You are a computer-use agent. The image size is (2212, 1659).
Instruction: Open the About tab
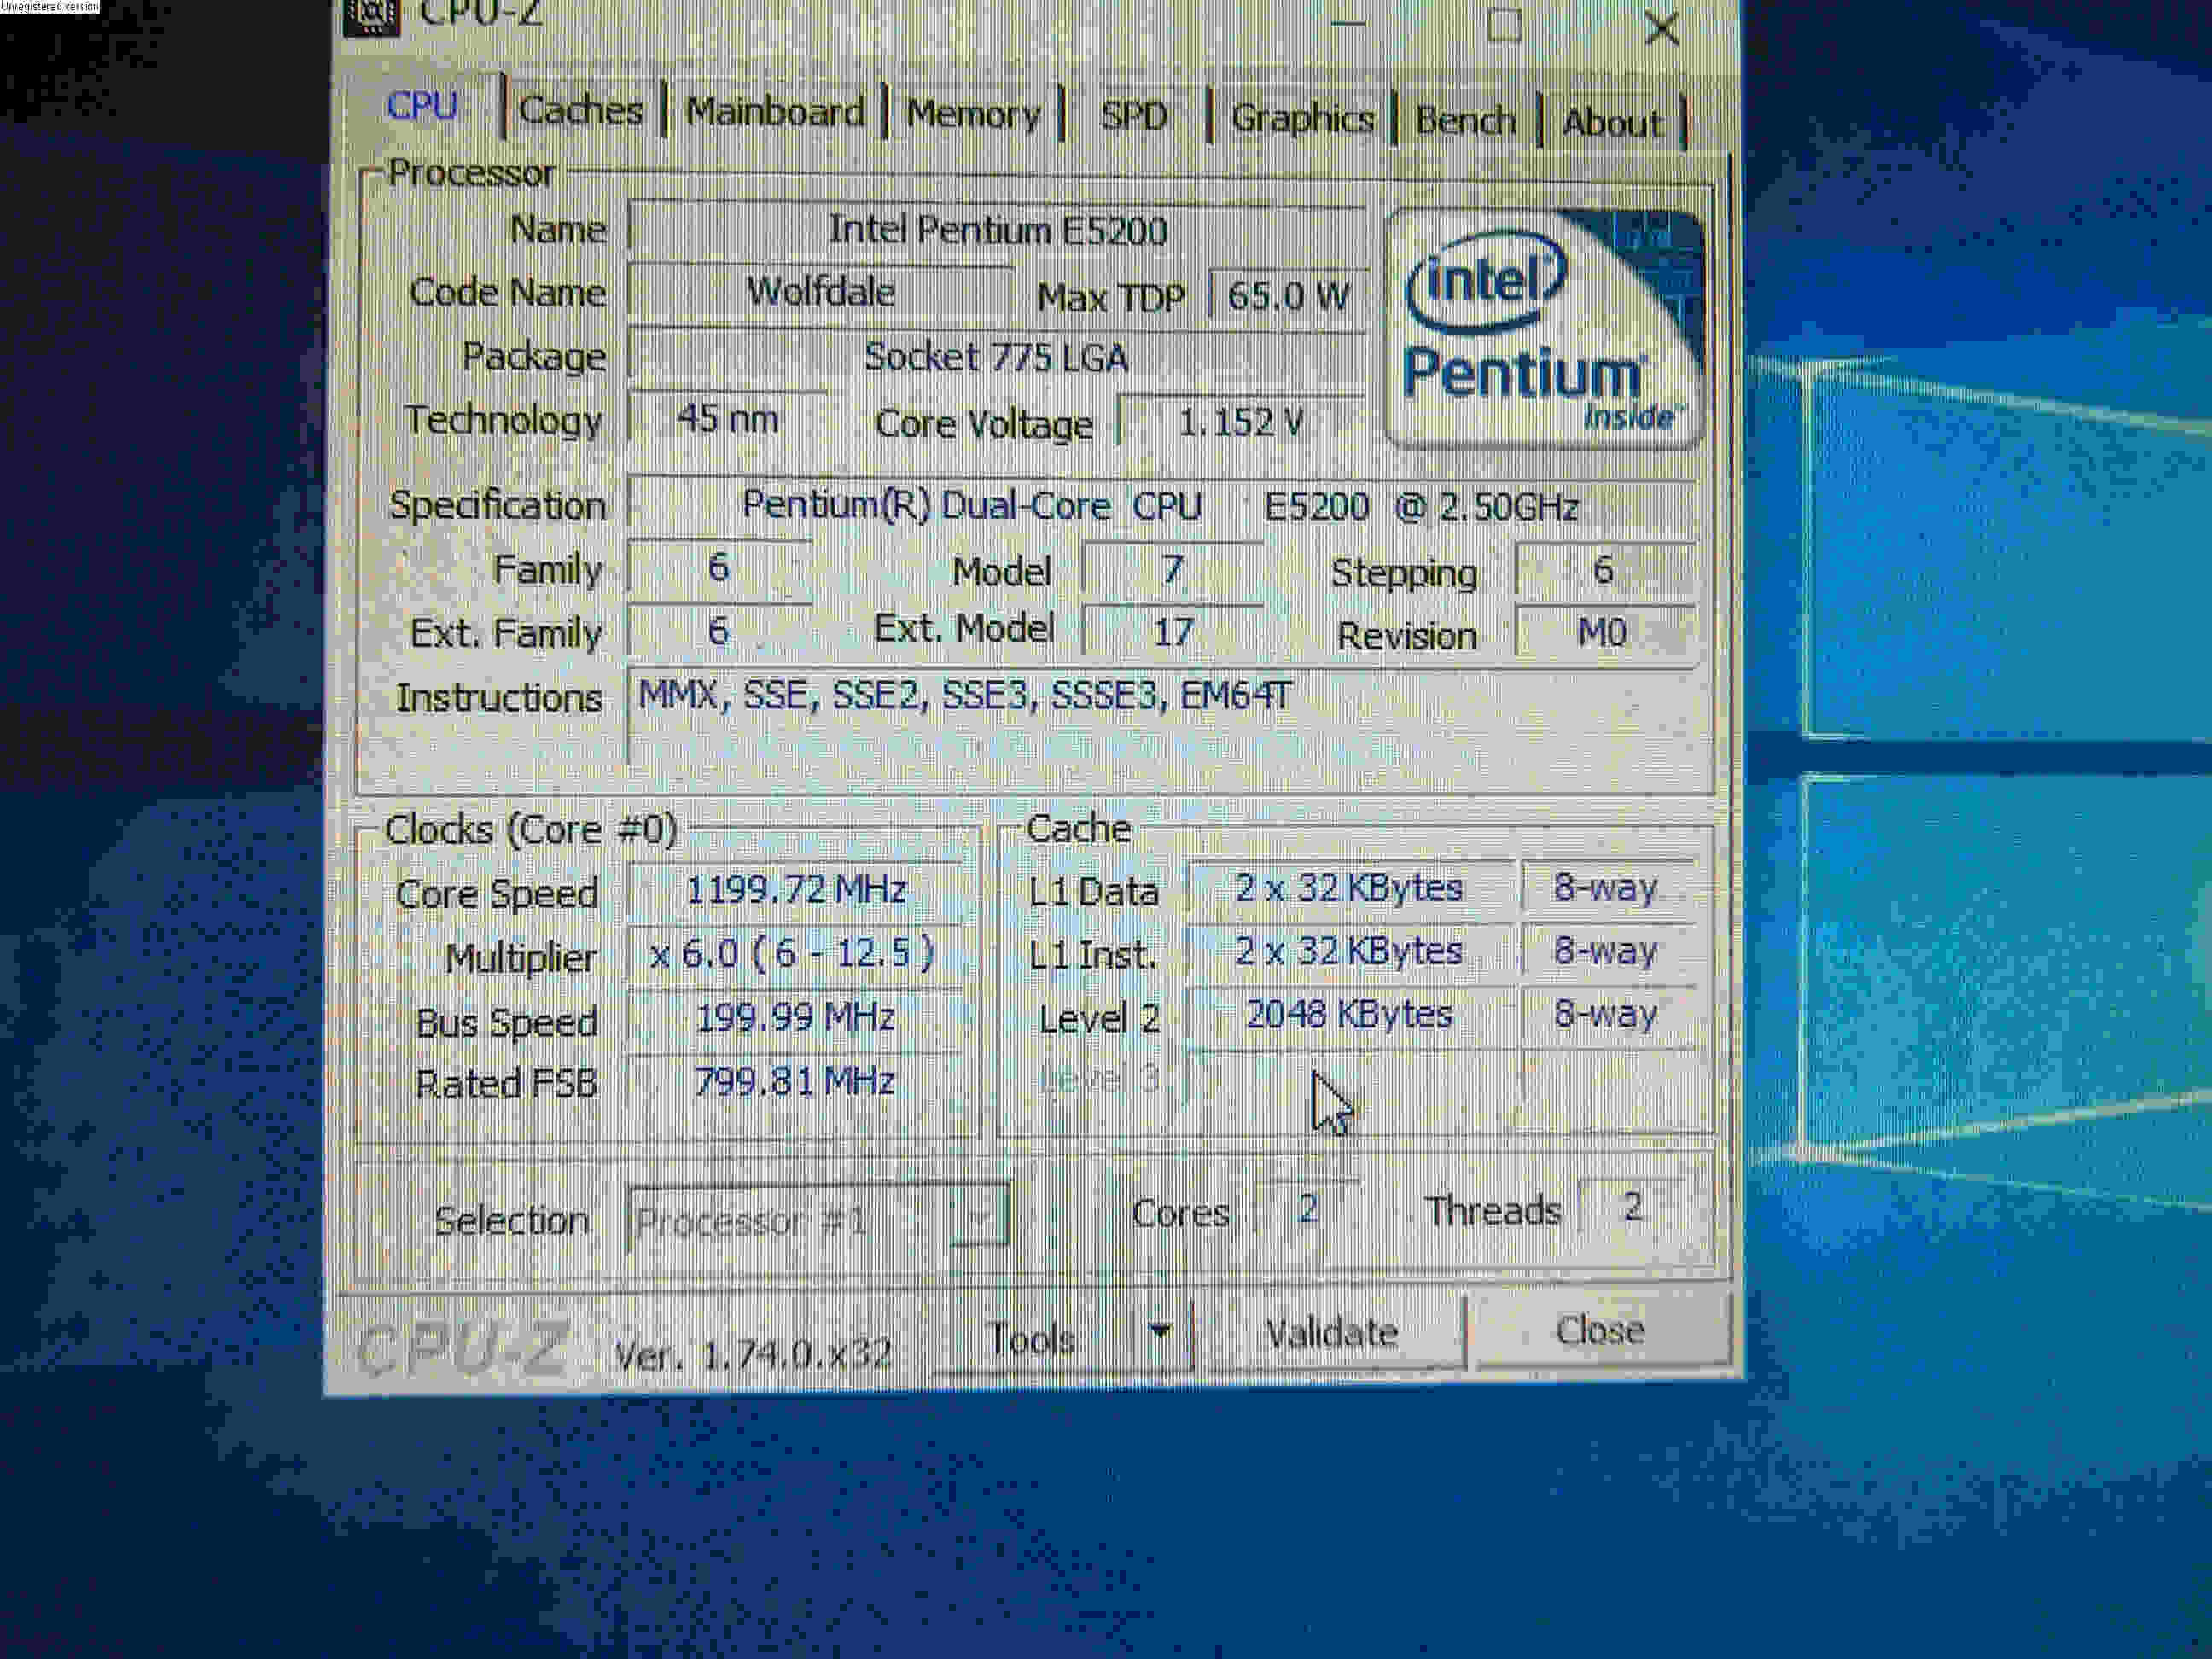pyautogui.click(x=1612, y=122)
